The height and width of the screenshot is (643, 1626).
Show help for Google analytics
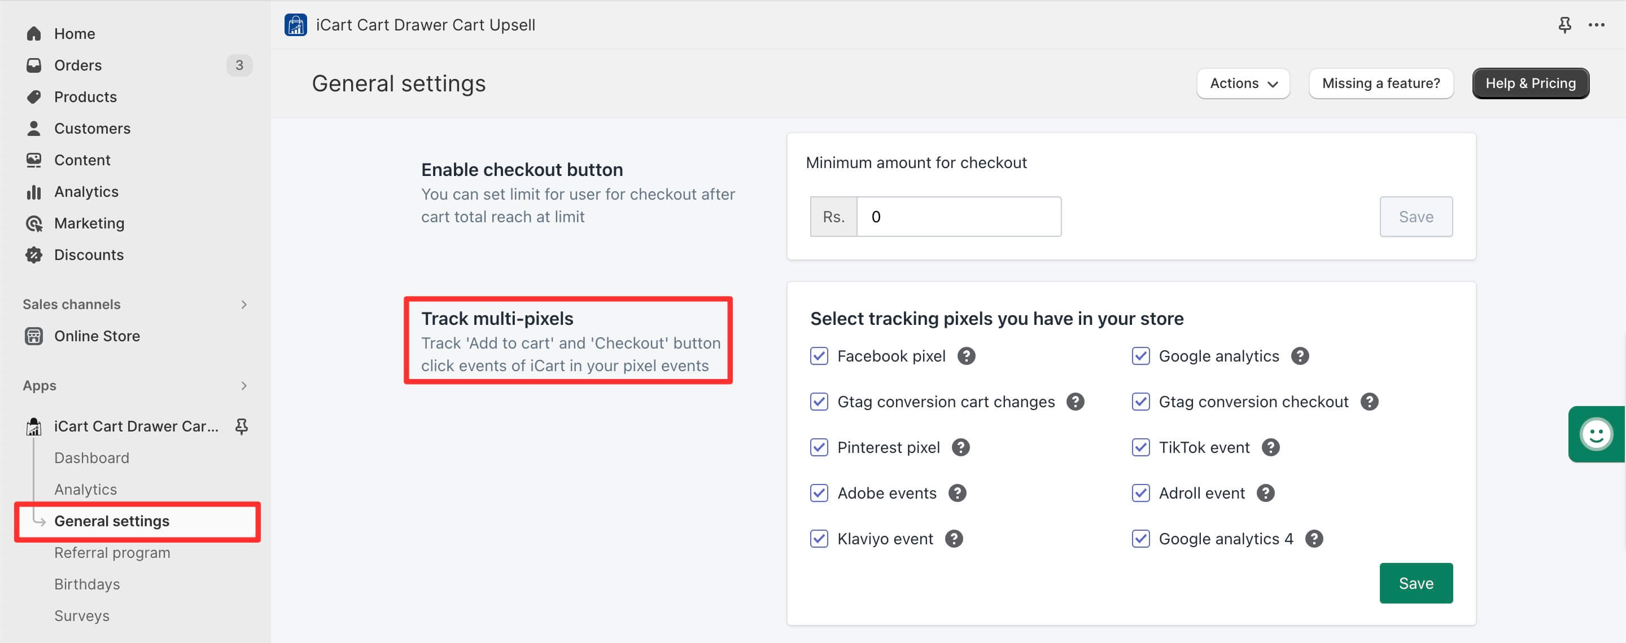tap(1300, 356)
